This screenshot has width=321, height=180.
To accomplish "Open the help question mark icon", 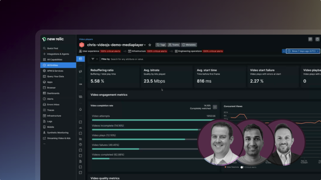I will (x=317, y=39).
